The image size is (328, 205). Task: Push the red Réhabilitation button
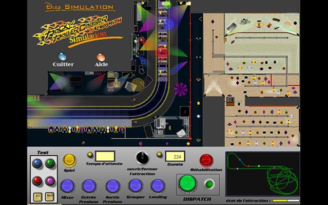pyautogui.click(x=206, y=160)
